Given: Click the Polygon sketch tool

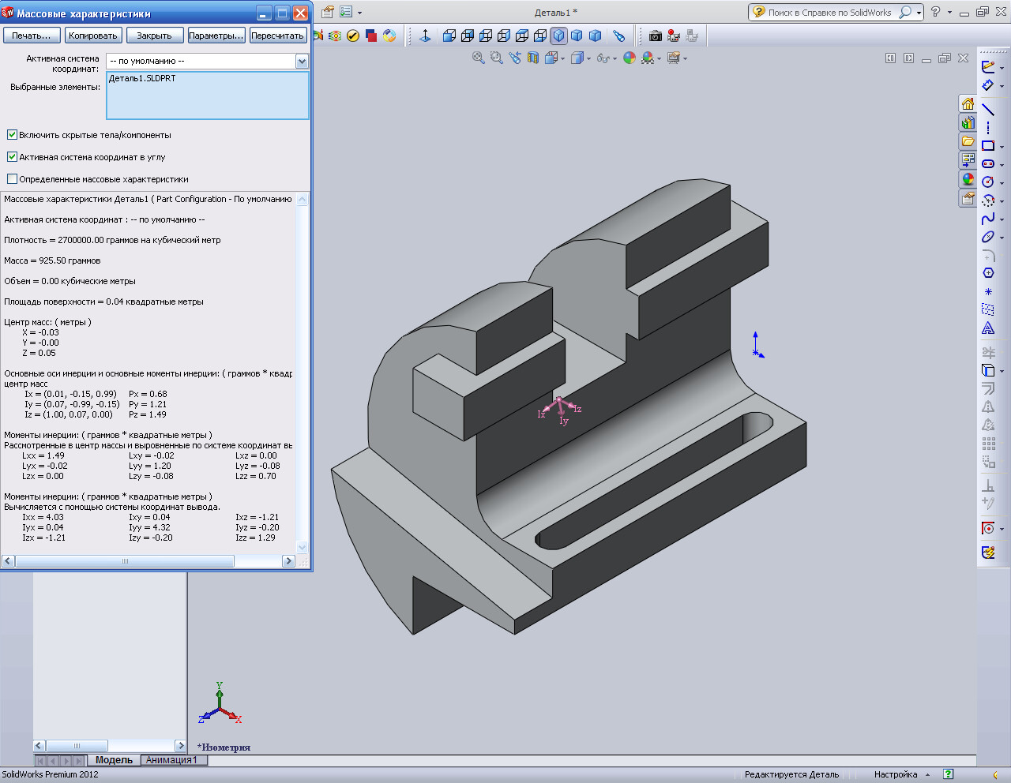Looking at the screenshot, I should [x=987, y=273].
